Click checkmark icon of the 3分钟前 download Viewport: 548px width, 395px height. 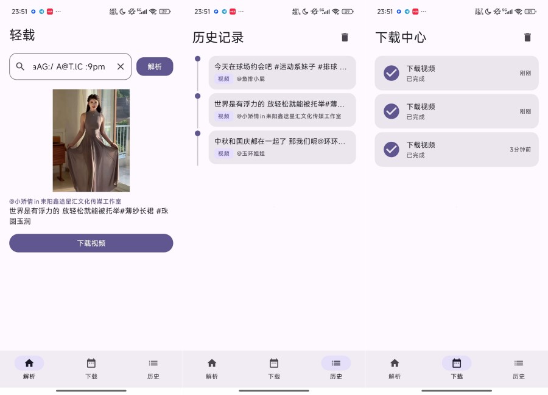click(x=392, y=150)
